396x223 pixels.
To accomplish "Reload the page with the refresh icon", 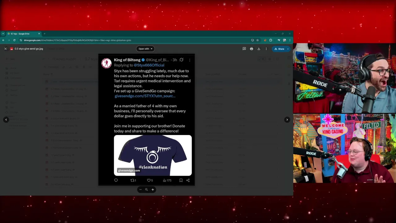I will [14, 40].
